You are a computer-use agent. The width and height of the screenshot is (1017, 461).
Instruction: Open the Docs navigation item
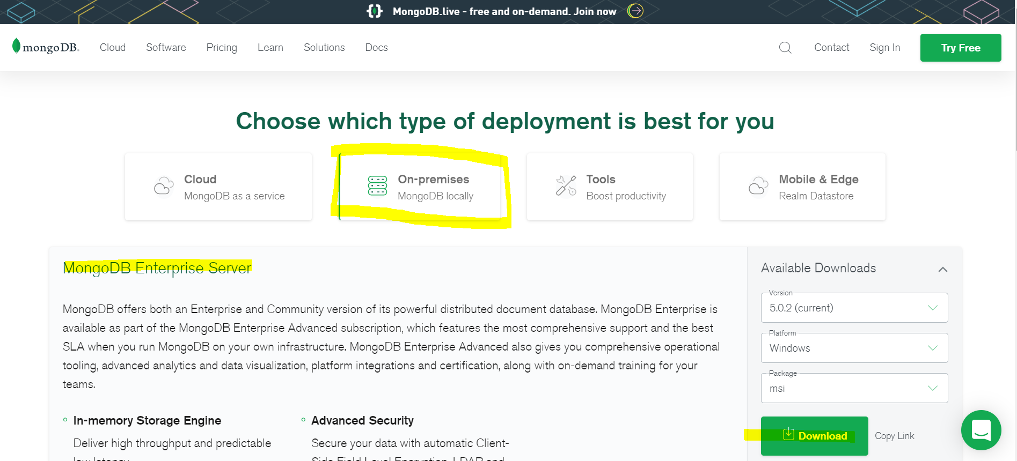(x=376, y=48)
